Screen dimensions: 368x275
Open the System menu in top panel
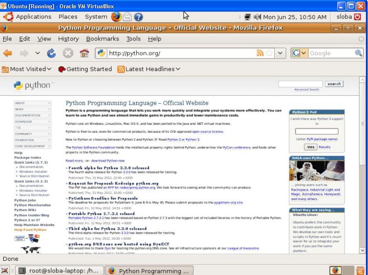tap(96, 17)
